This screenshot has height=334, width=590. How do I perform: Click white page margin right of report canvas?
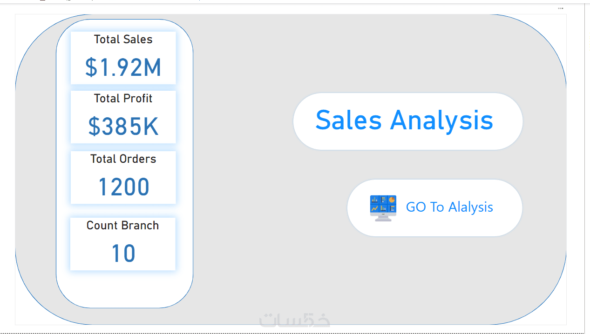pyautogui.click(x=575, y=167)
